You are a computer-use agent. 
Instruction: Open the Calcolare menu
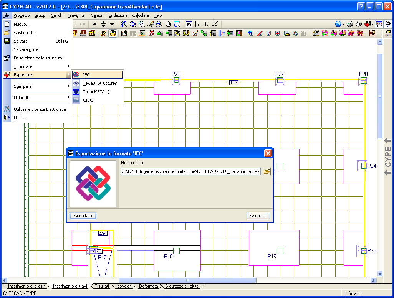click(x=141, y=15)
